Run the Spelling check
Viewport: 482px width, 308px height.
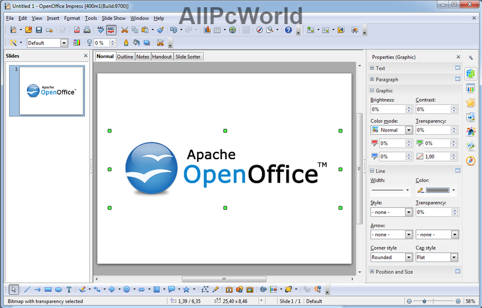101,30
